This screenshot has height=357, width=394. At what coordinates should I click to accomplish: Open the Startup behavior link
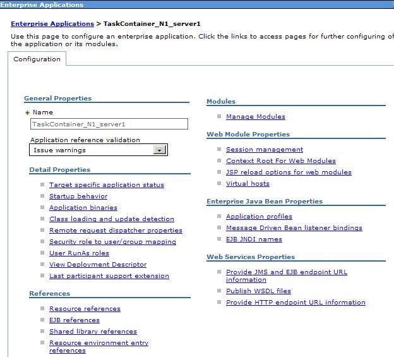point(78,197)
